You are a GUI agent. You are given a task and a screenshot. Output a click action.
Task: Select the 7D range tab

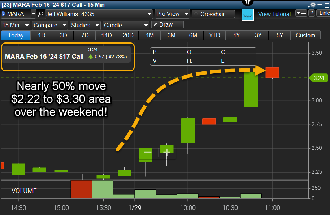tap(84, 35)
